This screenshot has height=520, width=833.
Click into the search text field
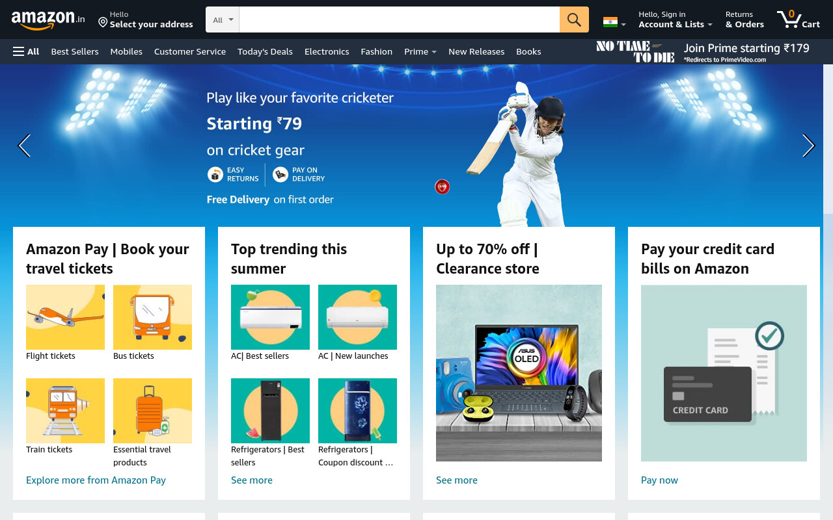400,19
